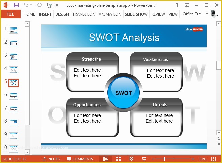The width and height of the screenshot is (222, 163).
Task: Click the slide editor scroll up arrow
Action: (219, 24)
